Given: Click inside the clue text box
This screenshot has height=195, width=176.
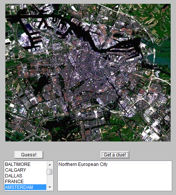Looking at the screenshot, I should (x=115, y=176).
